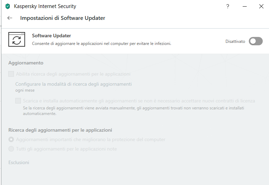Click 'Ricerca degli aggiornamenti per le applicazioni' heading
The height and width of the screenshot is (185, 269).
point(60,130)
